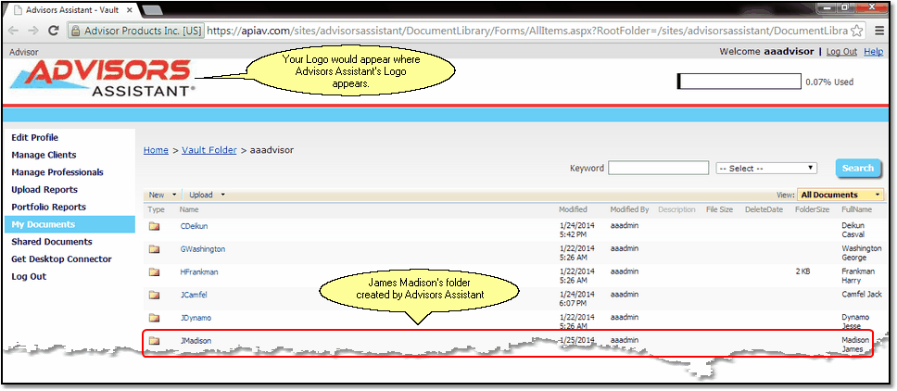This screenshot has height=391, width=897.
Task: Sort by the FolderSize column header
Action: (813, 209)
